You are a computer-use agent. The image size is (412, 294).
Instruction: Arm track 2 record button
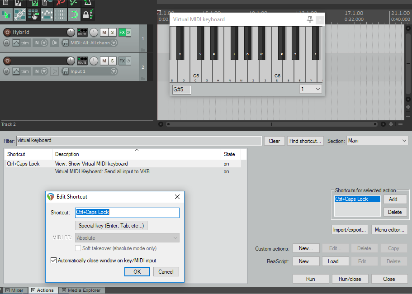tap(7, 61)
